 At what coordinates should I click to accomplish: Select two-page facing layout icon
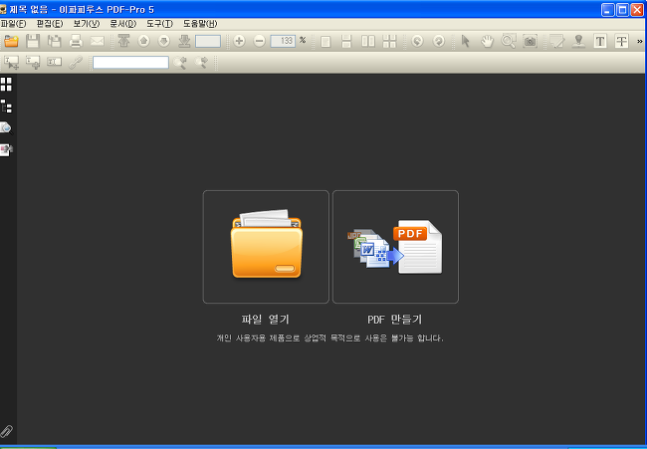(368, 41)
